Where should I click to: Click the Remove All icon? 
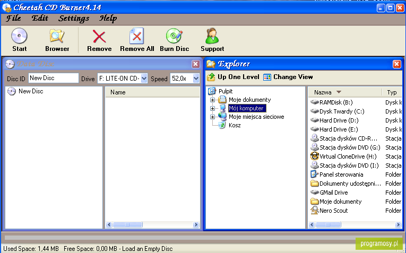136,36
